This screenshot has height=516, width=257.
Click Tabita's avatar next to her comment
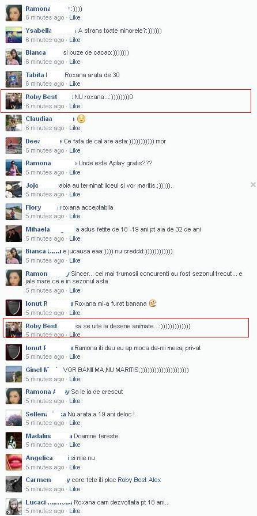[14, 79]
